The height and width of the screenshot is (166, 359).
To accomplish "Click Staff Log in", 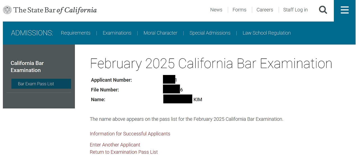I will tap(295, 10).
